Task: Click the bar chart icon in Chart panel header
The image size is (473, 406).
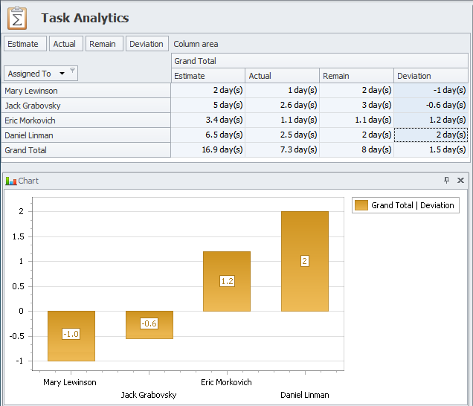Action: click(10, 181)
